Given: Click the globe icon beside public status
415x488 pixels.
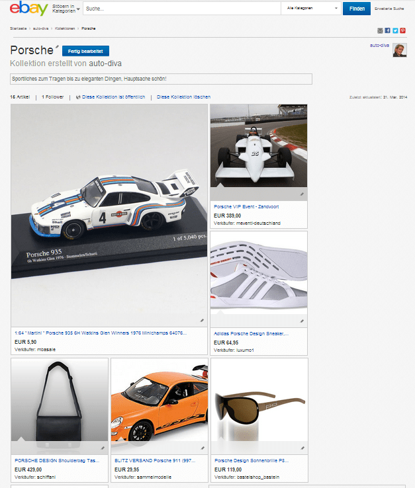Looking at the screenshot, I should coord(78,97).
